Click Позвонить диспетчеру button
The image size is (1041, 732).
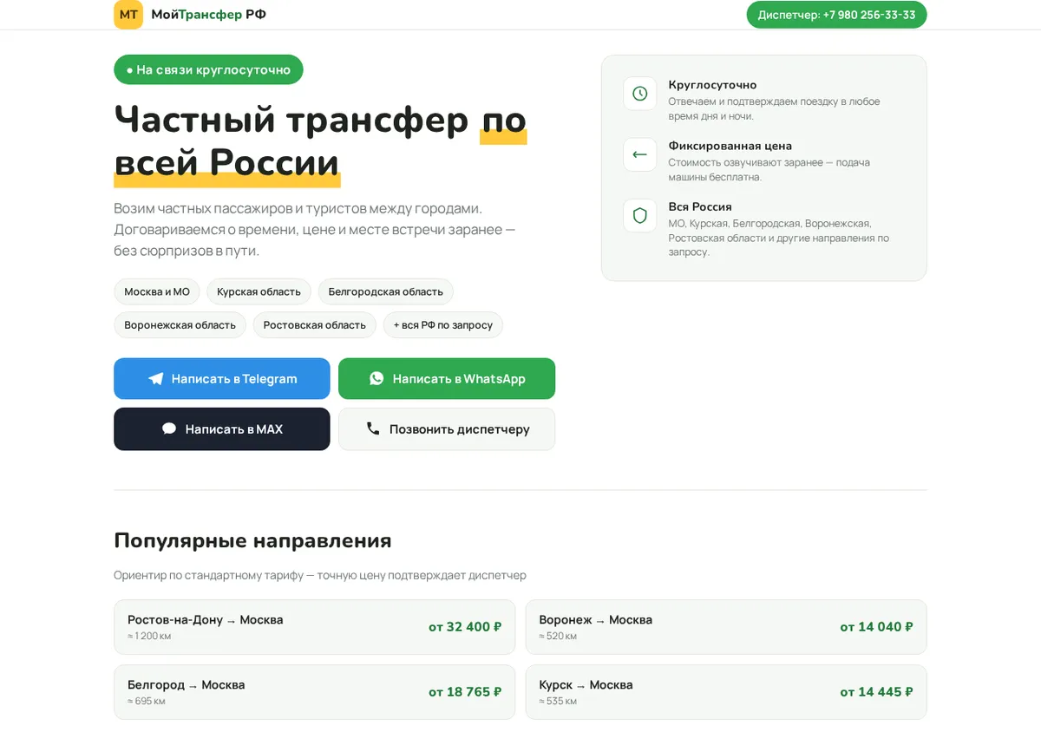pyautogui.click(x=447, y=429)
